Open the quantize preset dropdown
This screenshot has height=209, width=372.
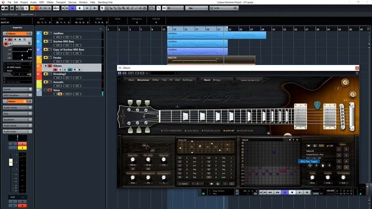point(224,8)
